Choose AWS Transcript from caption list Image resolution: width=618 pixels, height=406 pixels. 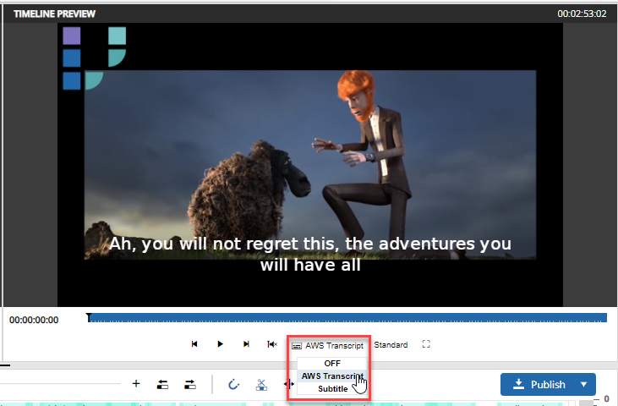[x=331, y=376]
